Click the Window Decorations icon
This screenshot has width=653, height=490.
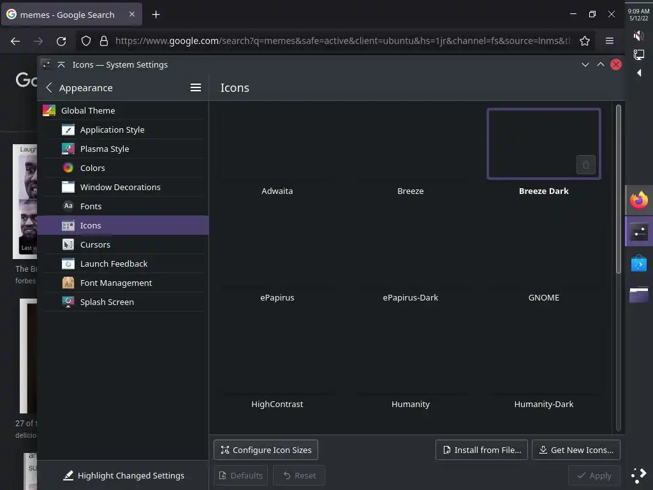coord(68,187)
